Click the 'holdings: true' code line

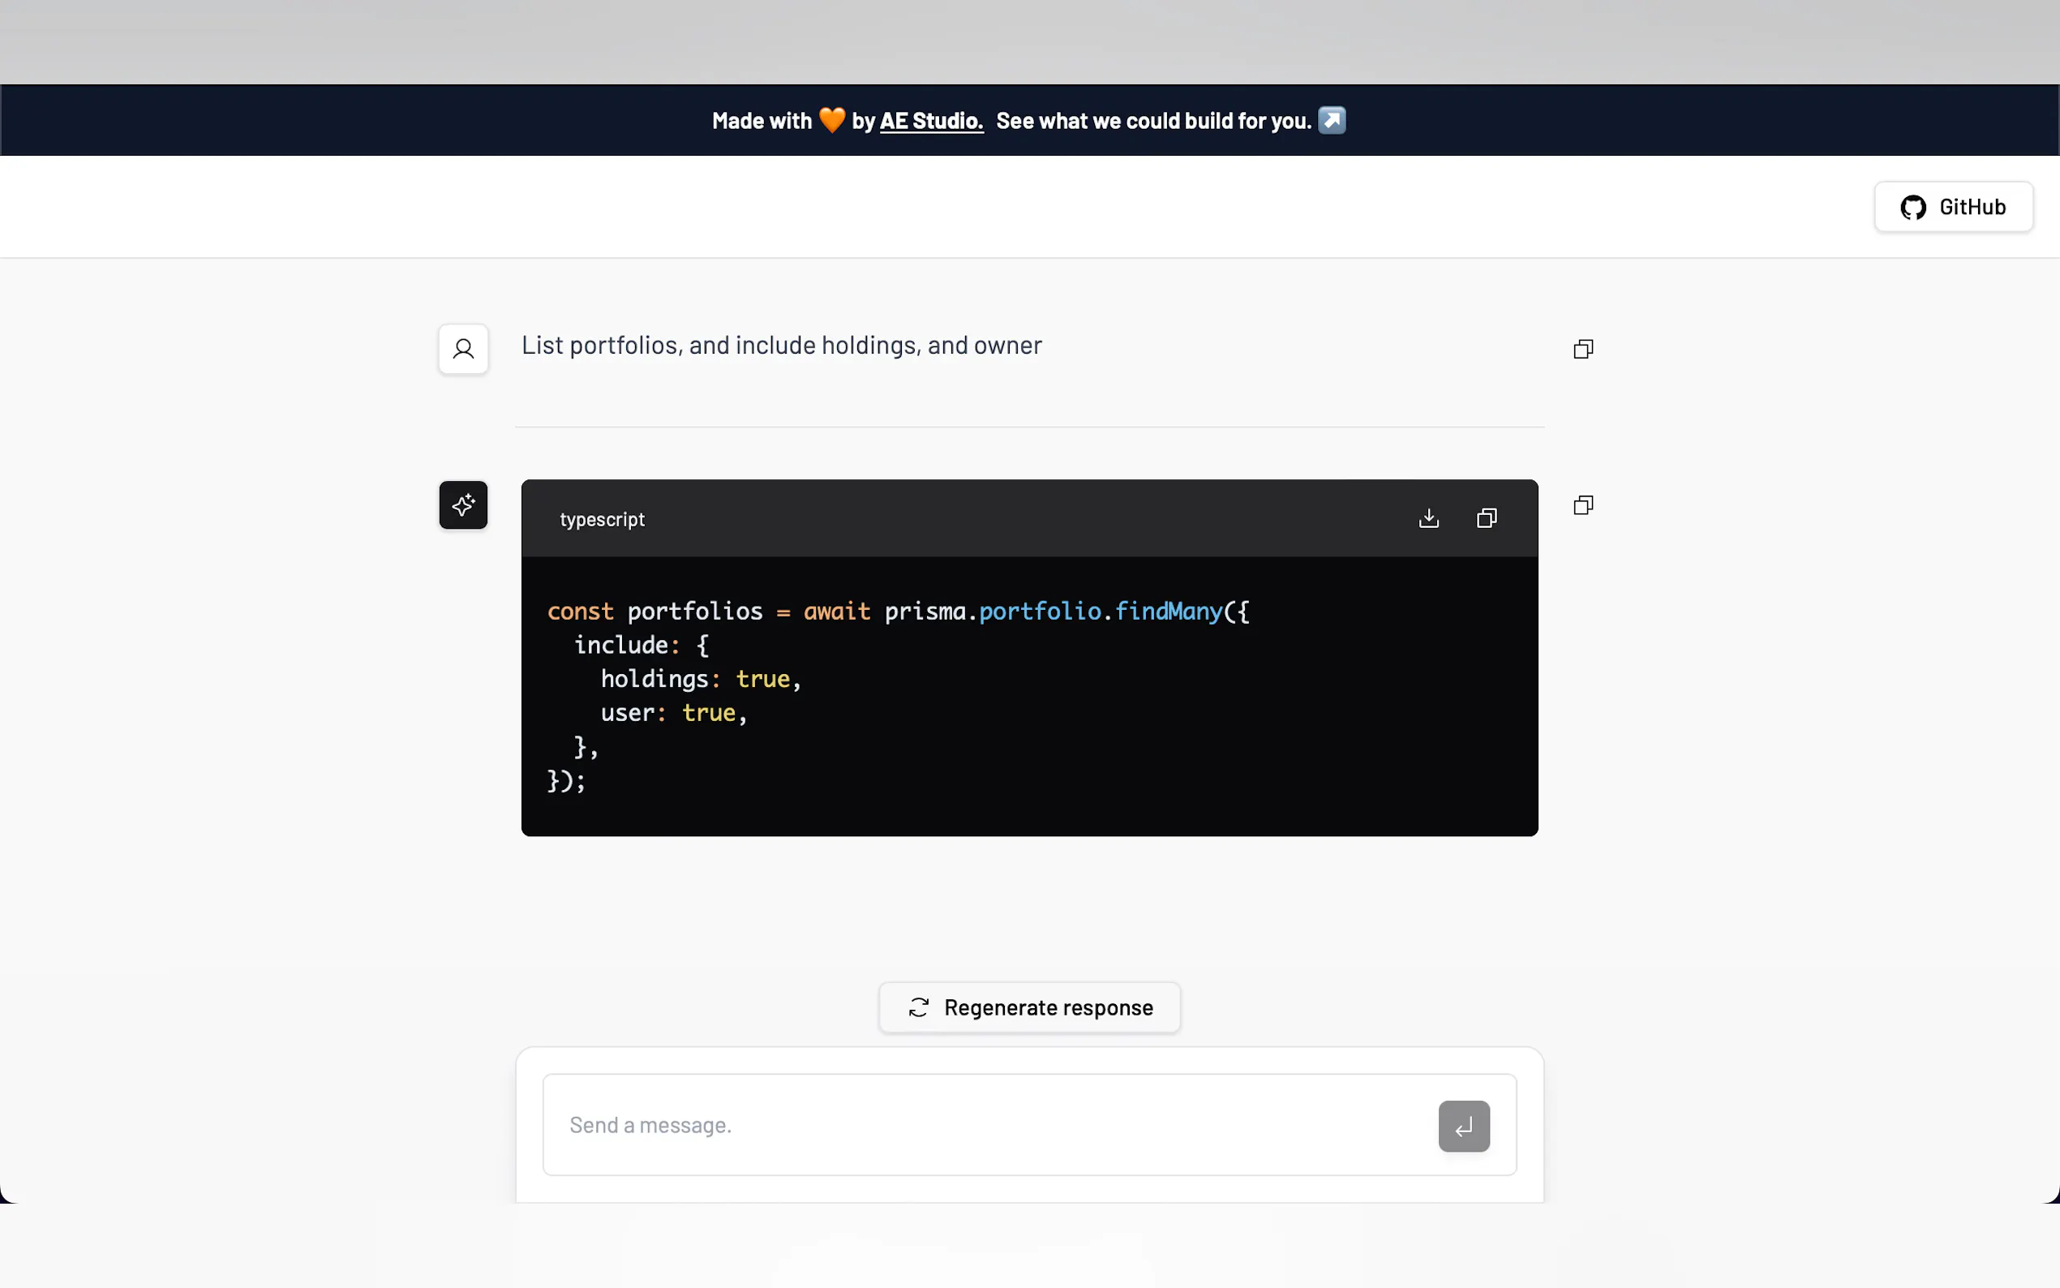700,679
